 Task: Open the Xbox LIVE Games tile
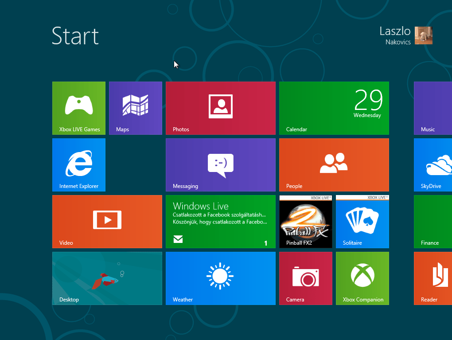click(x=79, y=108)
